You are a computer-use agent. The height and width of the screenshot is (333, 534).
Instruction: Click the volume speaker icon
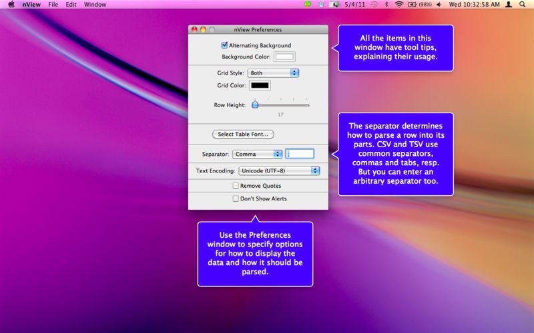coord(439,5)
